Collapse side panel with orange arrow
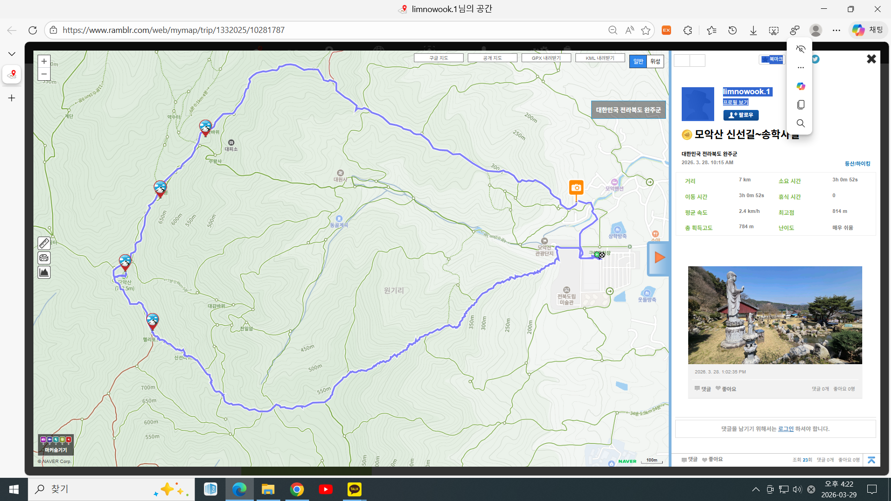 (x=659, y=258)
